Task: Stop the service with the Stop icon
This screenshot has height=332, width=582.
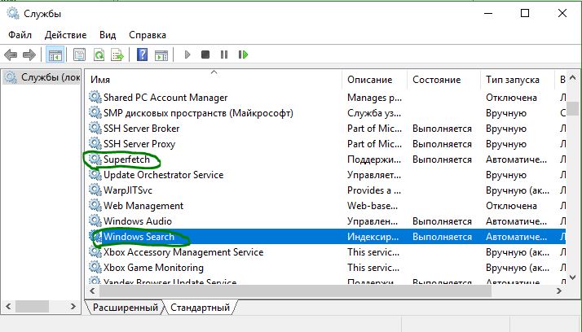Action: pos(205,55)
